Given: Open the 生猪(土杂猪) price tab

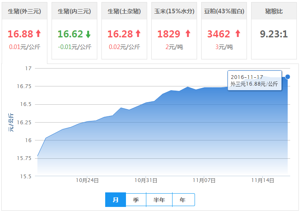Looking at the screenshot, I should pyautogui.click(x=124, y=11).
